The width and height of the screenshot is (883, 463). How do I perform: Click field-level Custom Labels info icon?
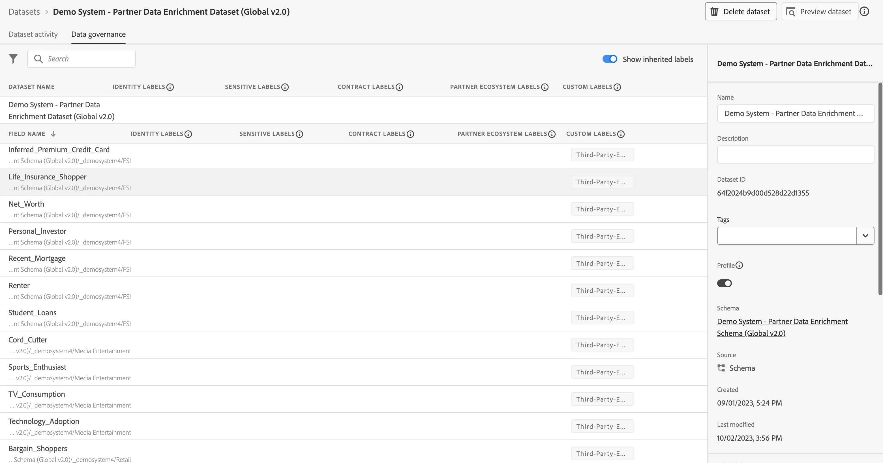tap(621, 134)
